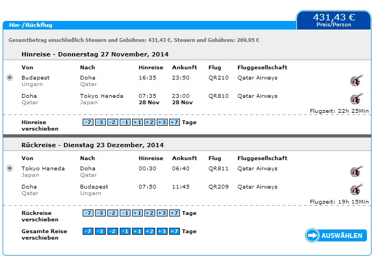Click Qatar Airways logo for flight QR210
Viewport: 377px width, 260px height.
(356, 81)
